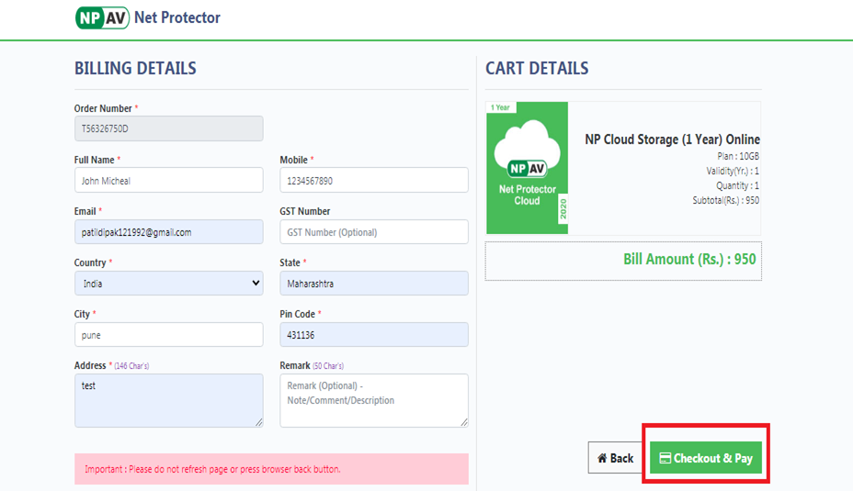The image size is (853, 491).
Task: Click into the GST Number field
Action: coord(373,232)
